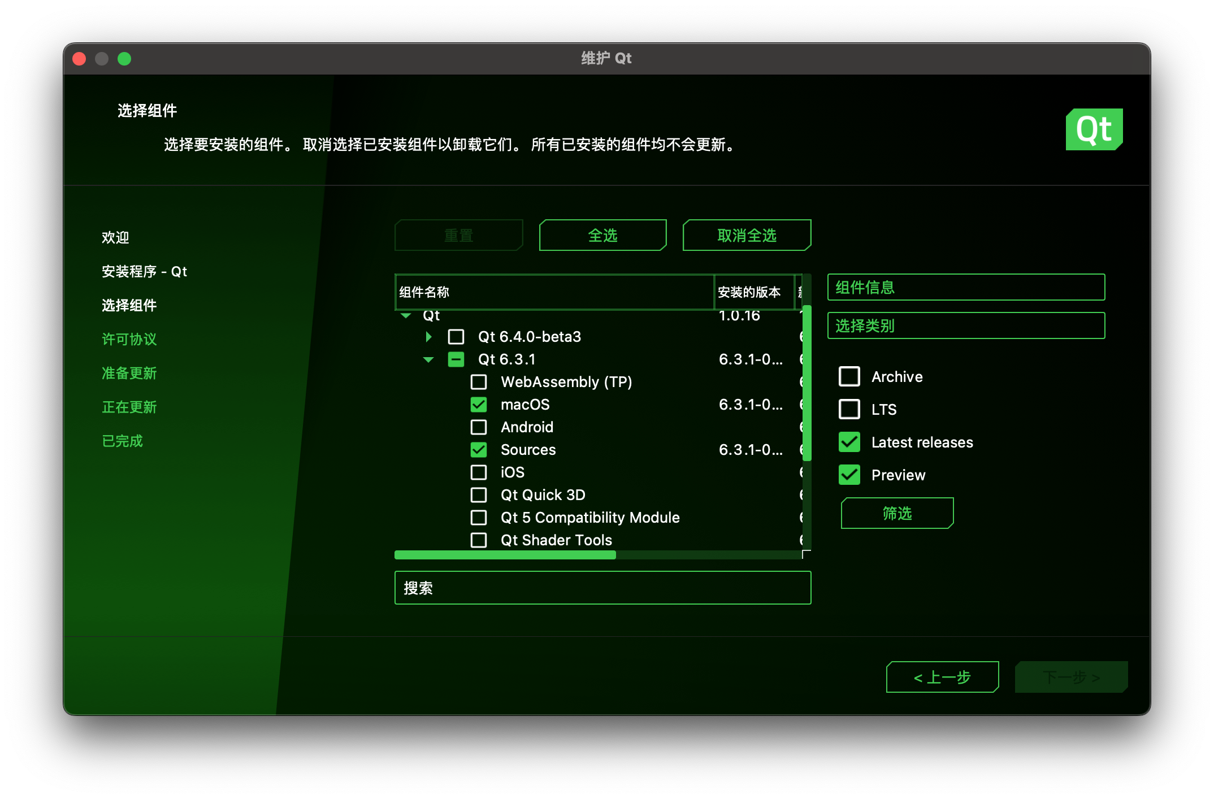Image resolution: width=1214 pixels, height=799 pixels.
Task: Click version 1.0.16 in Qt row
Action: pyautogui.click(x=739, y=315)
